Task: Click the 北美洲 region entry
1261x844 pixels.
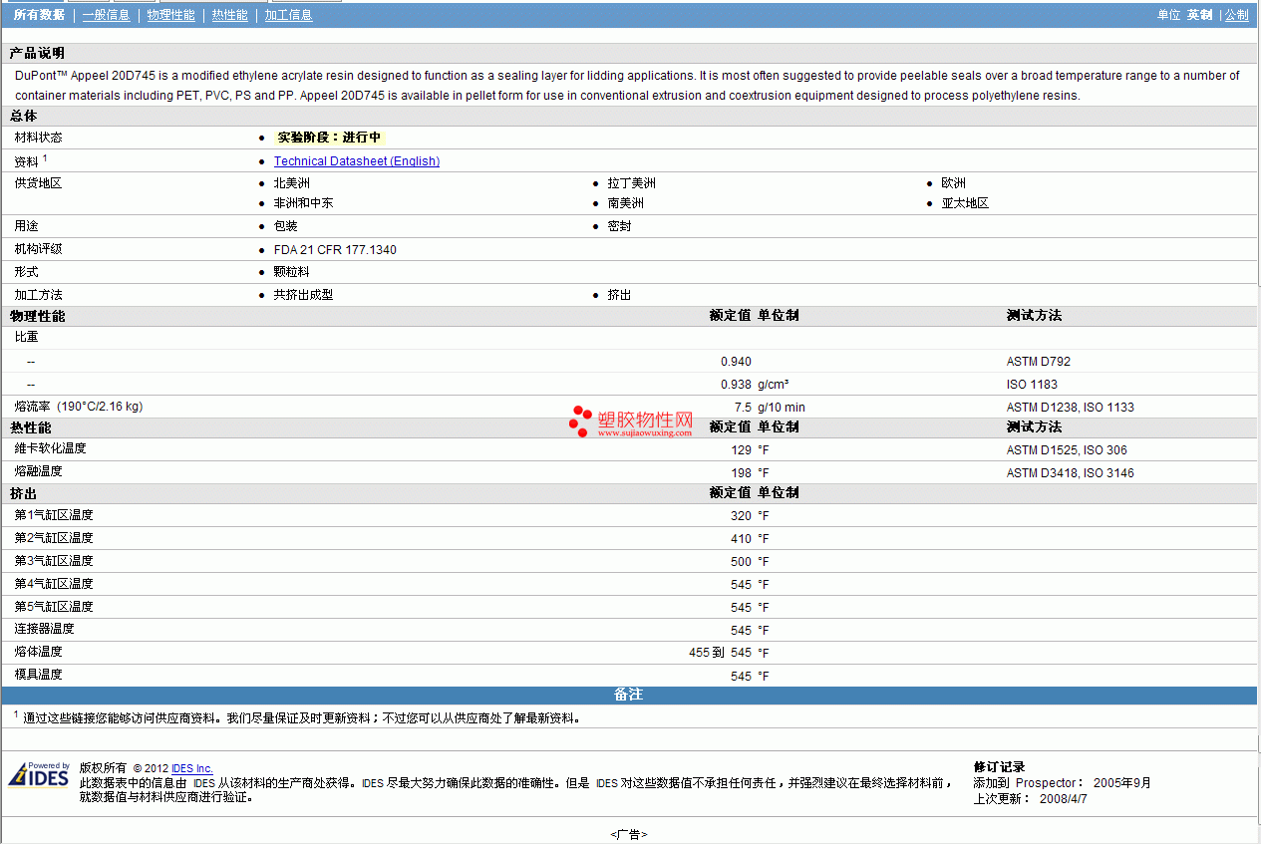Action: [x=291, y=183]
